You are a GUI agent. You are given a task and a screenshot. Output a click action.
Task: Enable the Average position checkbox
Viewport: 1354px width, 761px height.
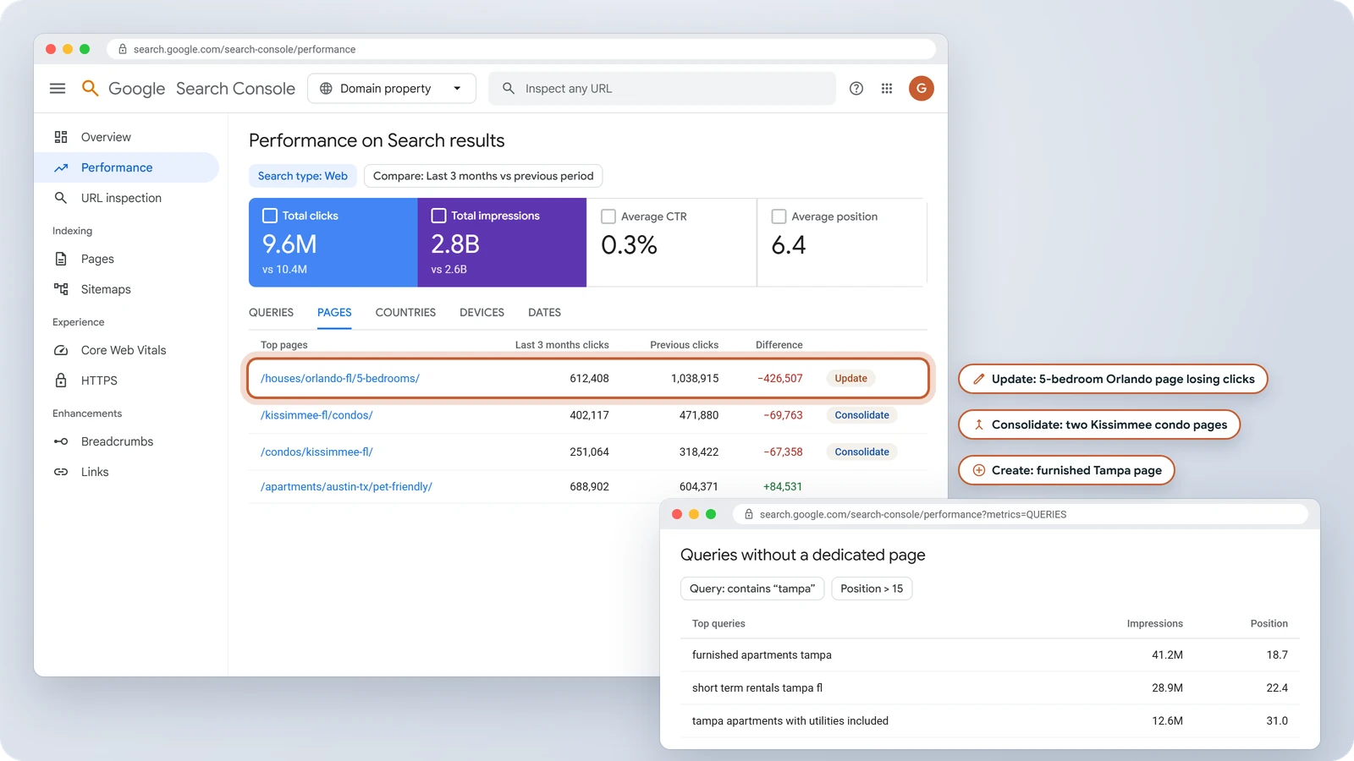point(779,216)
